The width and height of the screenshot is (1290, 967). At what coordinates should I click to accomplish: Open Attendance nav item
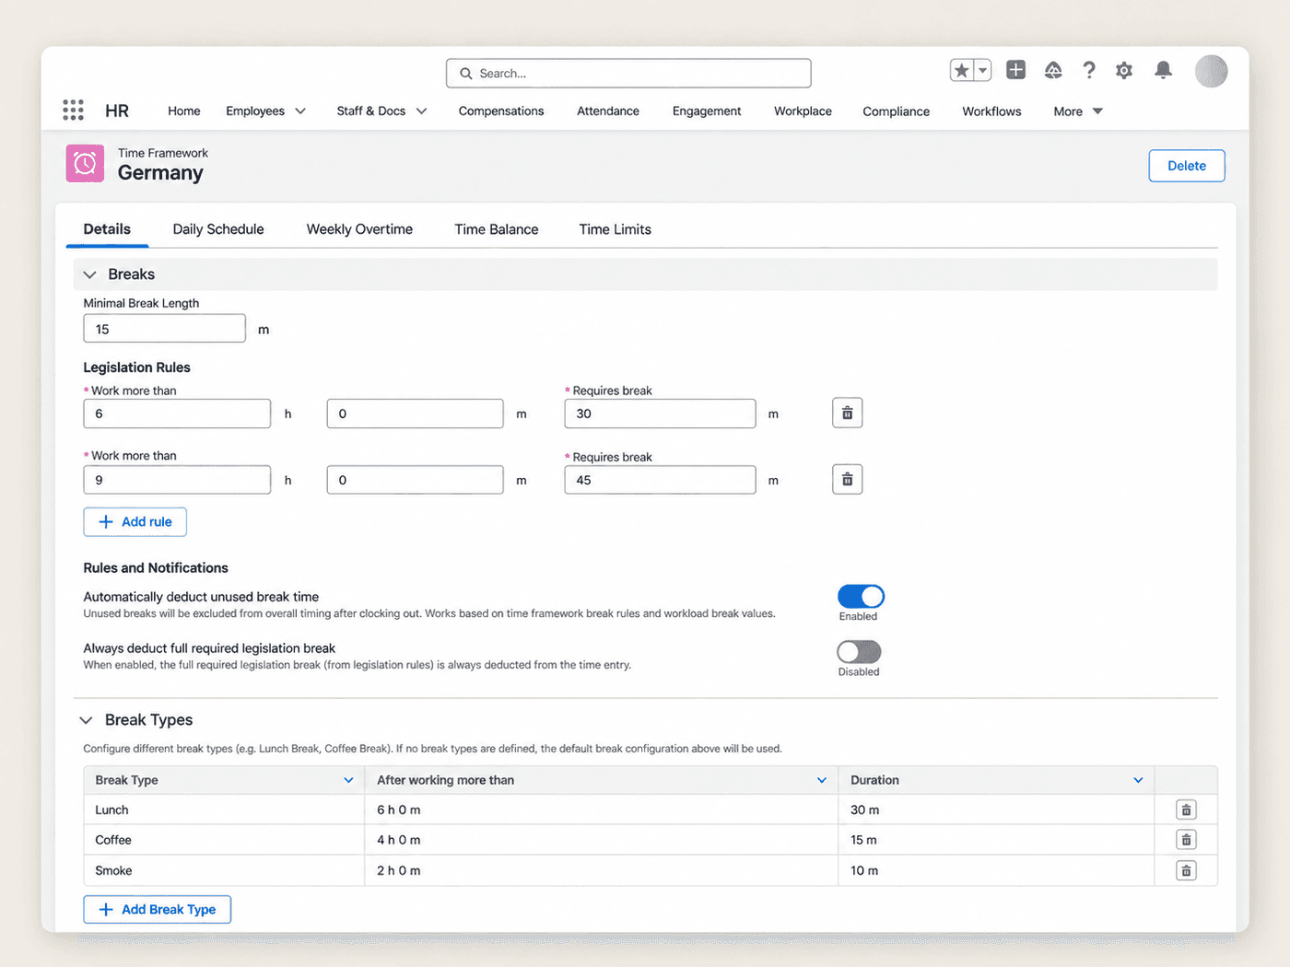pyautogui.click(x=608, y=111)
